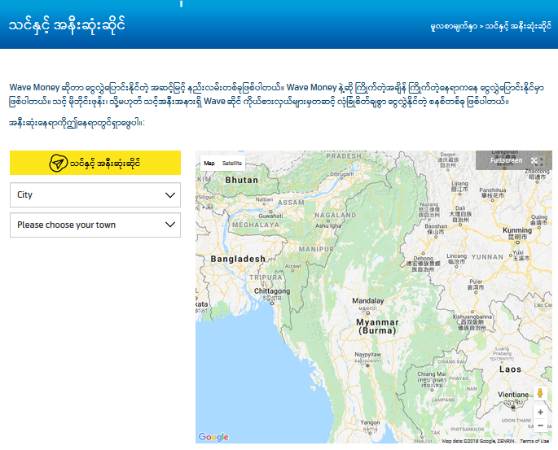Click the Laos country label
The height and width of the screenshot is (450, 558).
[510, 369]
